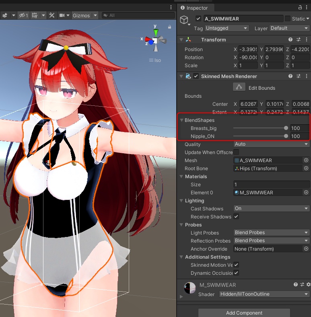Disable the Skinned Mesh Renderer checkbox
The width and height of the screenshot is (311, 317).
[x=196, y=76]
